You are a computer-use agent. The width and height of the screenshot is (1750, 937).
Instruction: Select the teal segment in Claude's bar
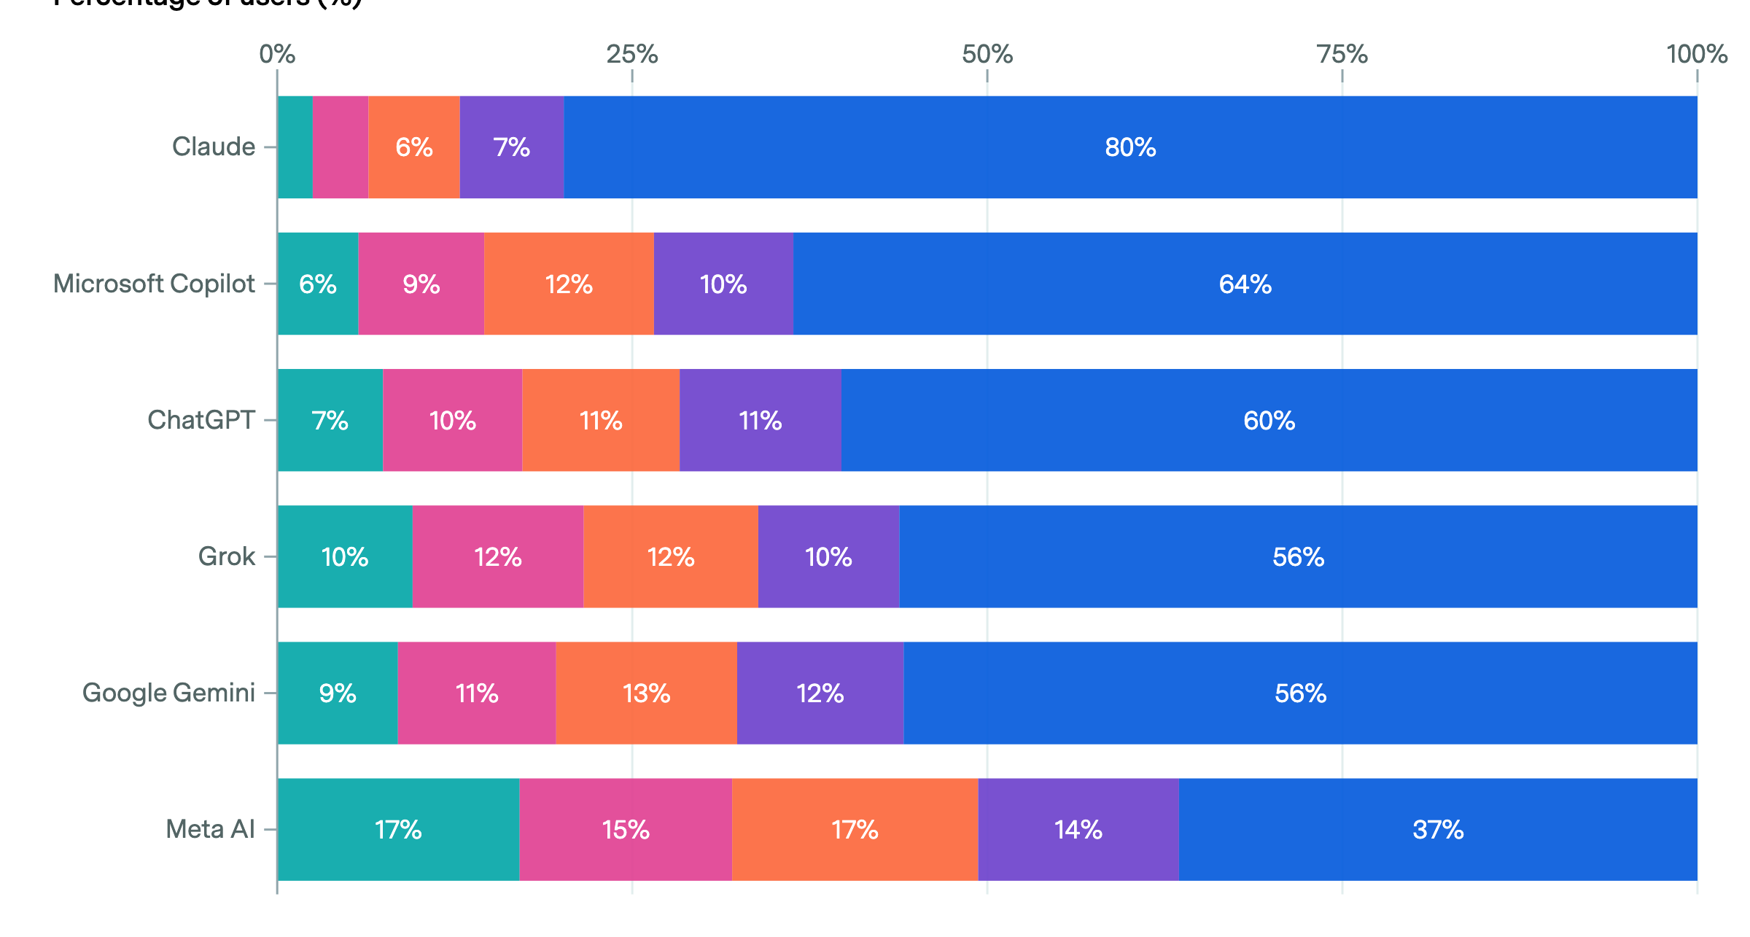295,147
